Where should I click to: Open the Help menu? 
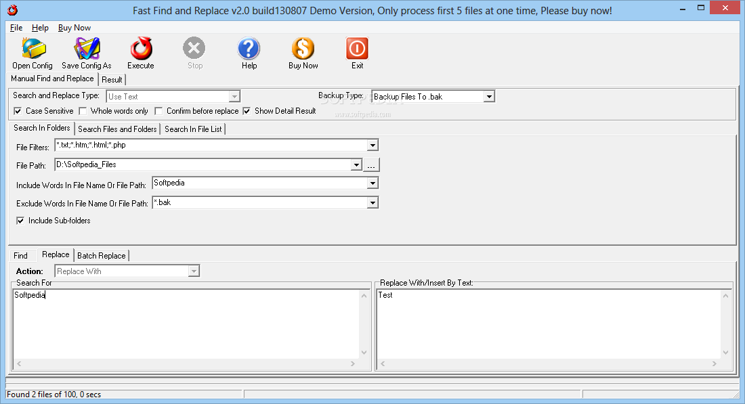pos(40,28)
